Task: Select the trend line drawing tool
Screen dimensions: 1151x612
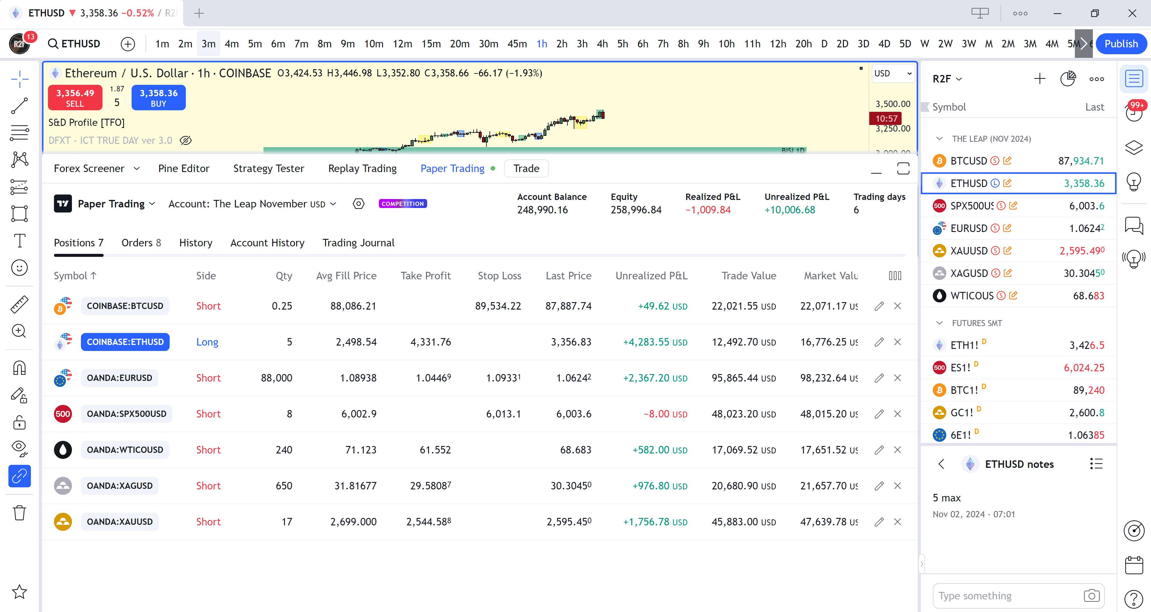Action: 19,106
